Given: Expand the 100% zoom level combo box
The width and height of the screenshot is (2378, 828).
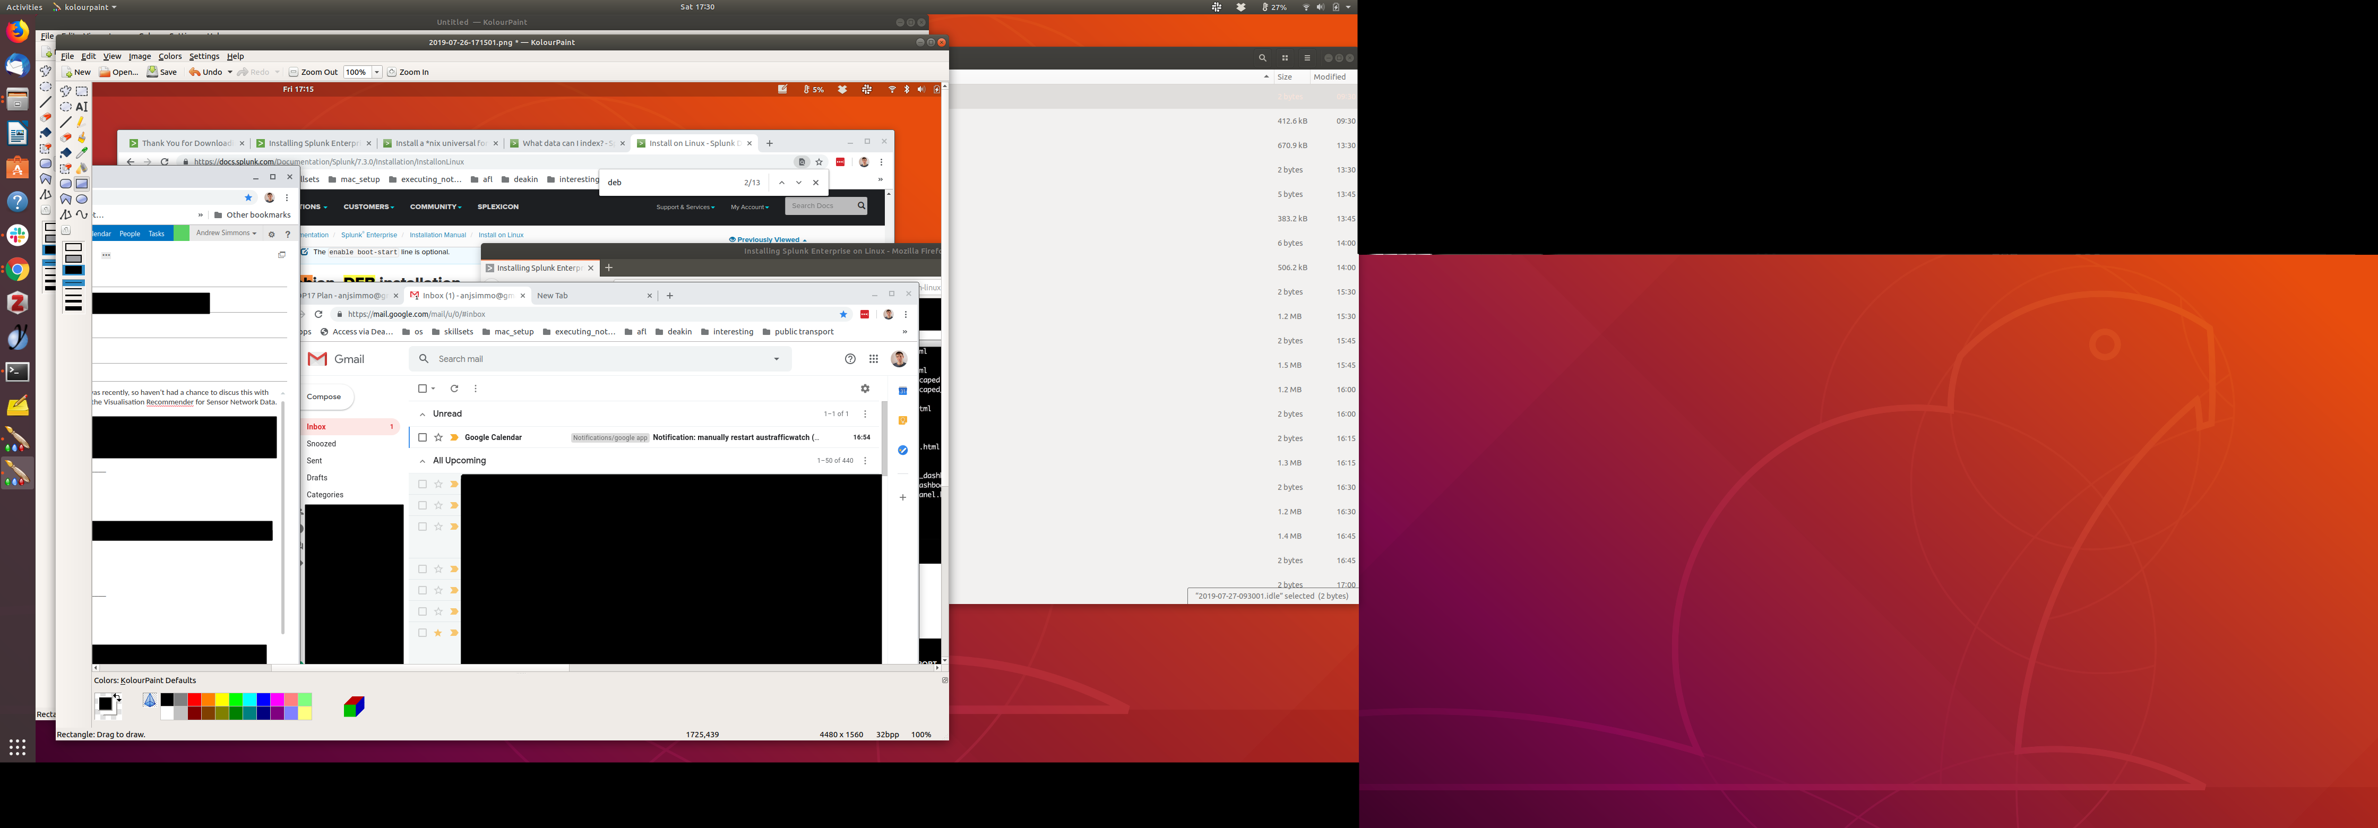Looking at the screenshot, I should (377, 72).
